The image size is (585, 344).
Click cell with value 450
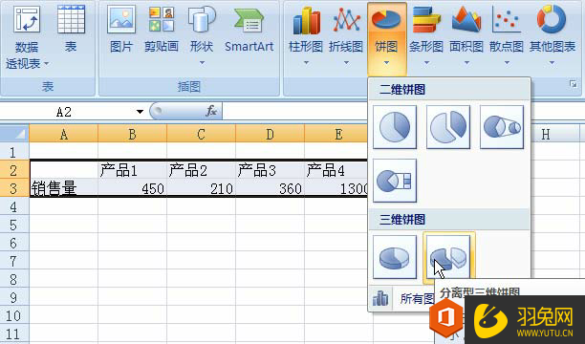click(133, 188)
